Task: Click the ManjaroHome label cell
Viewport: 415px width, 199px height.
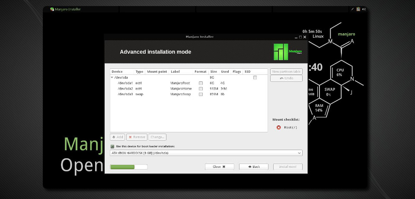Action: pyautogui.click(x=181, y=89)
